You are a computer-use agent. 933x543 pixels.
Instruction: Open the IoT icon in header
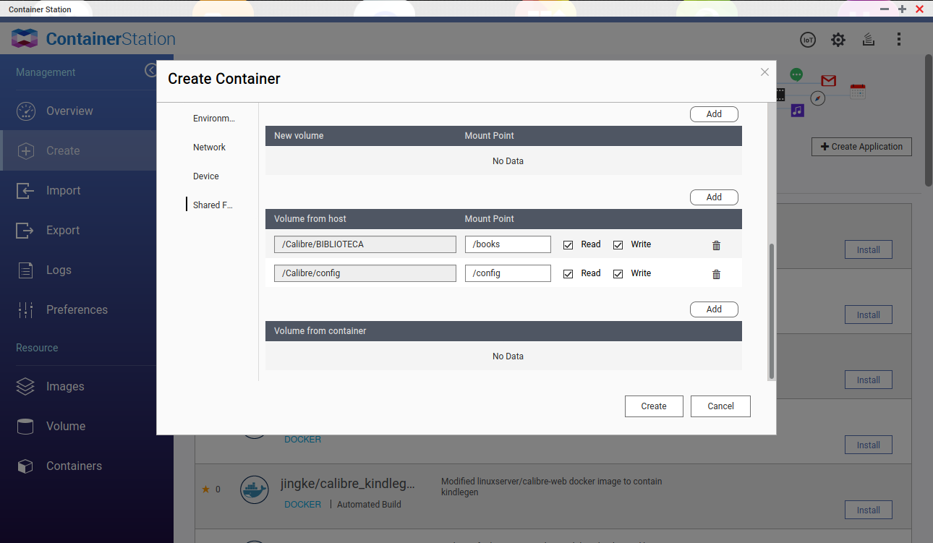pyautogui.click(x=808, y=40)
